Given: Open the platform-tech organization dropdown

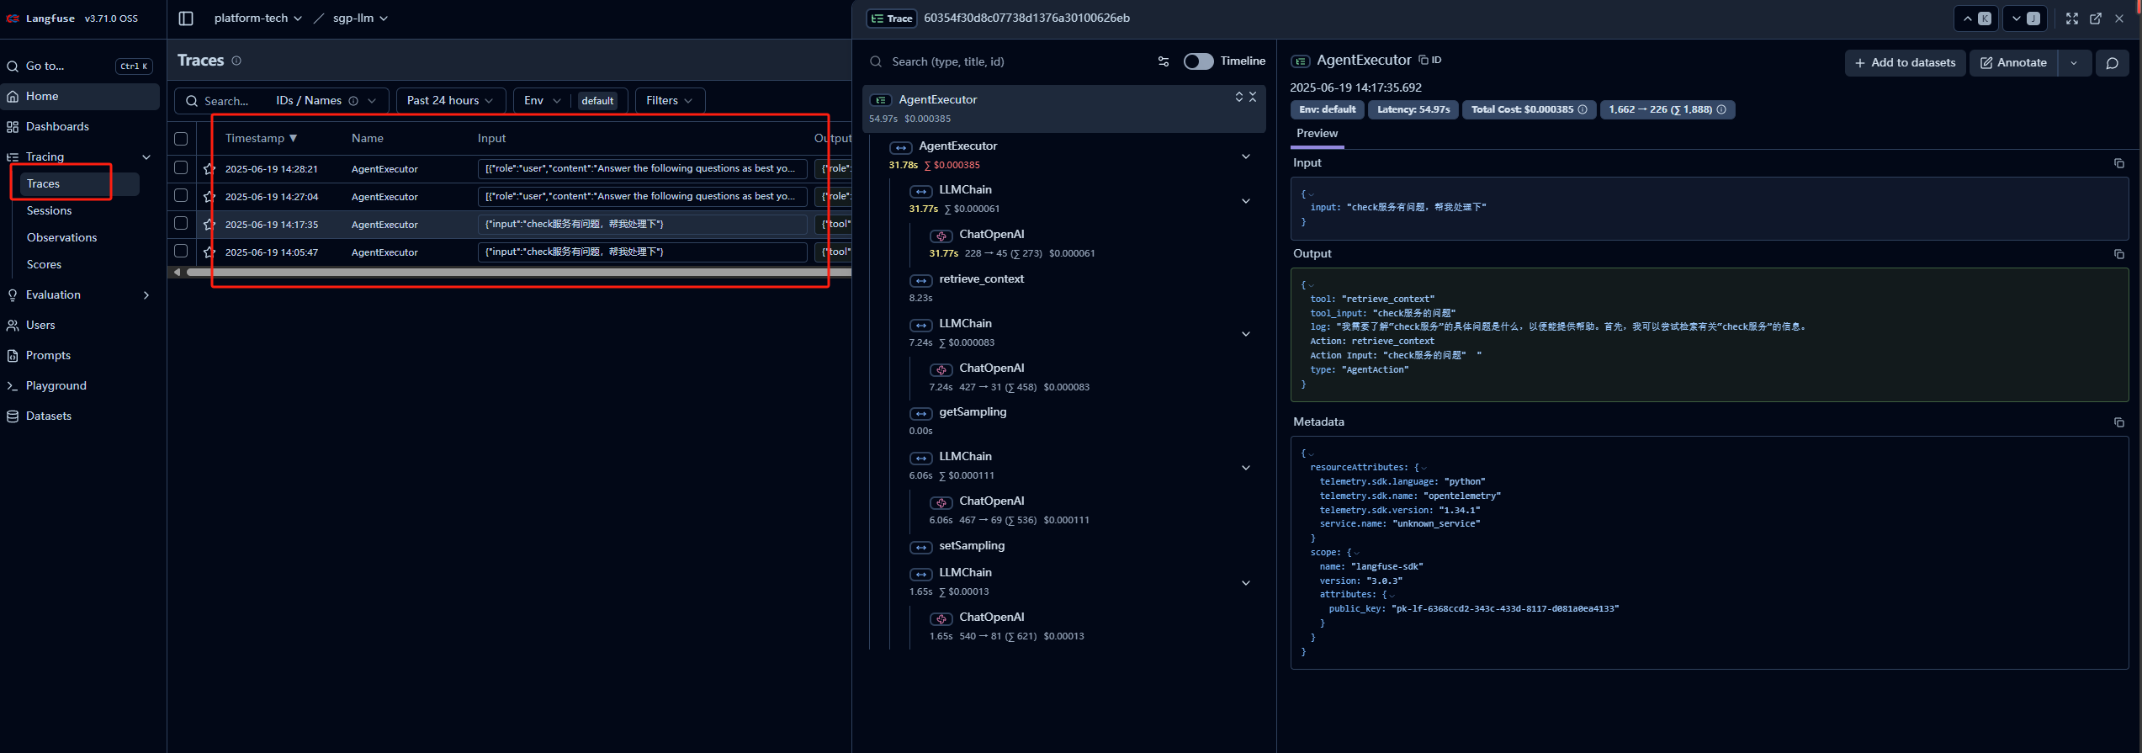Looking at the screenshot, I should tap(257, 18).
